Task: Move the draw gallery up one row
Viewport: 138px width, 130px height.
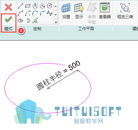Action: coord(56,6)
